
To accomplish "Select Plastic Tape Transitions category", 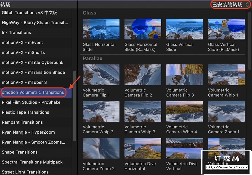I will pyautogui.click(x=36, y=112).
